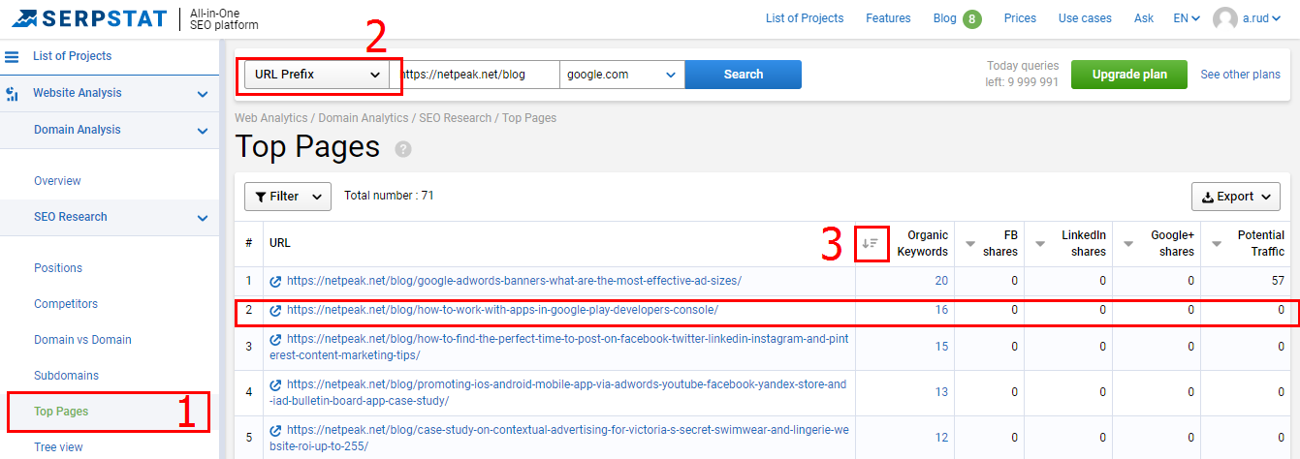Open Features in top navigation
Image resolution: width=1300 pixels, height=459 pixels.
[888, 18]
